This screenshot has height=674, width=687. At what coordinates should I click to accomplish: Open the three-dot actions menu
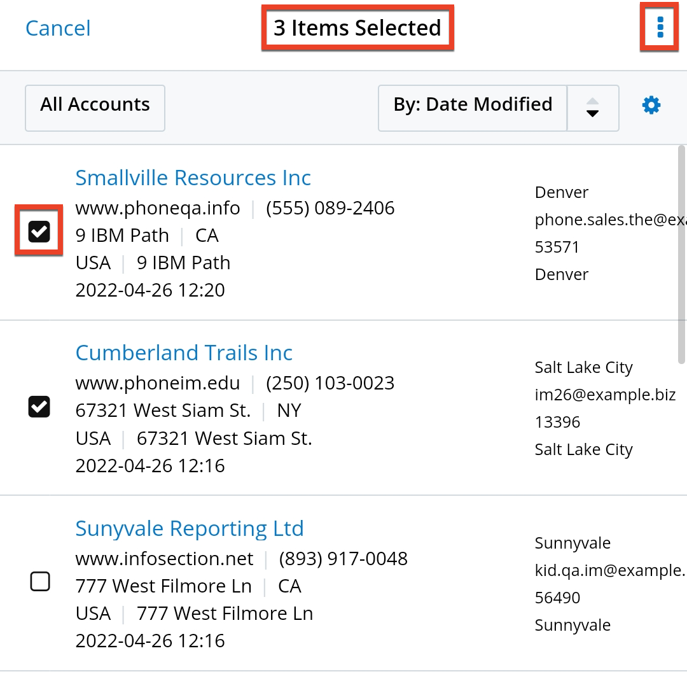point(660,27)
